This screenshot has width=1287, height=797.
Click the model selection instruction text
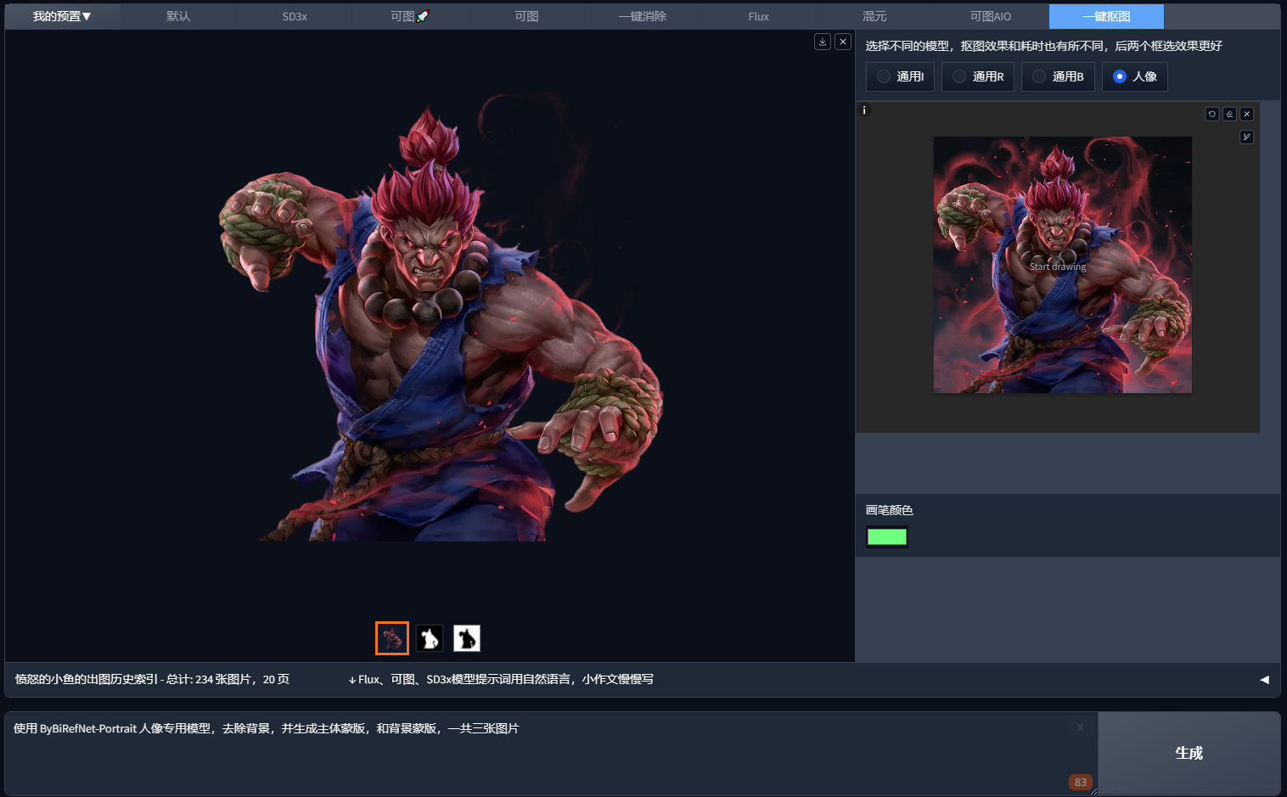1043,46
